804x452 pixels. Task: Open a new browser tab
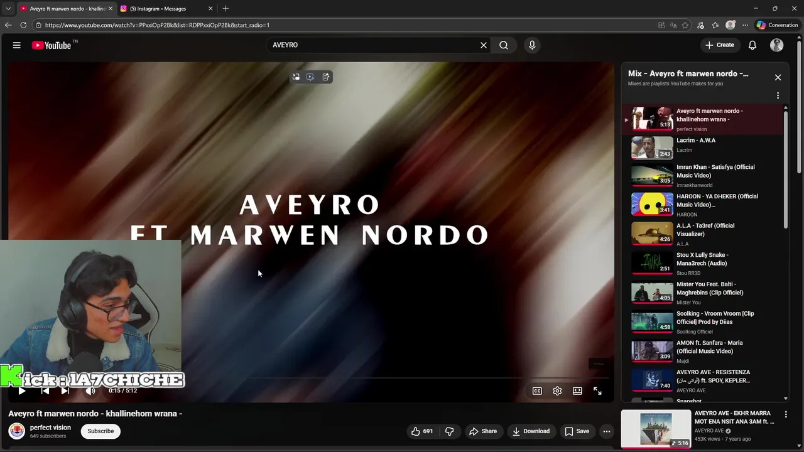(x=225, y=9)
